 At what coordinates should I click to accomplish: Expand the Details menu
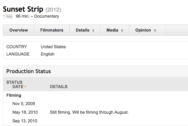click(x=85, y=30)
